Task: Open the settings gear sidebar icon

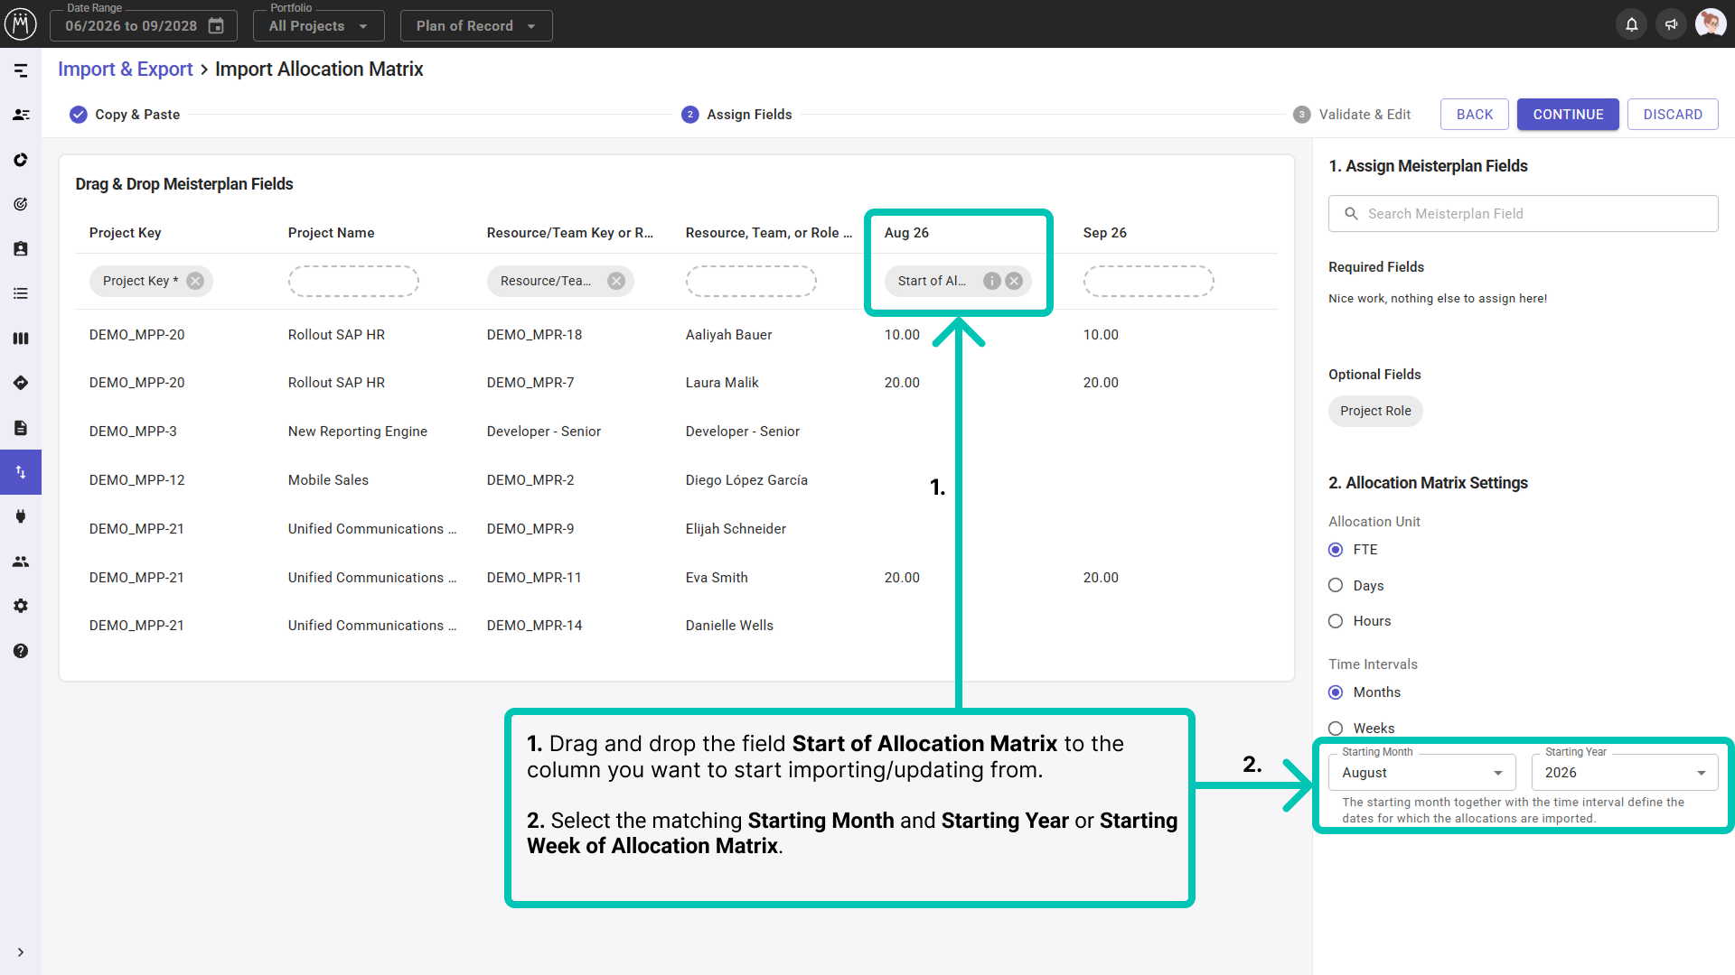Action: [21, 606]
